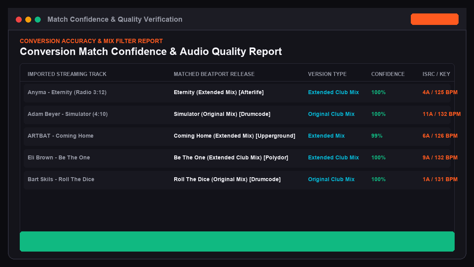
Task: Click the wide green button at the bottom
Action: pos(237,241)
